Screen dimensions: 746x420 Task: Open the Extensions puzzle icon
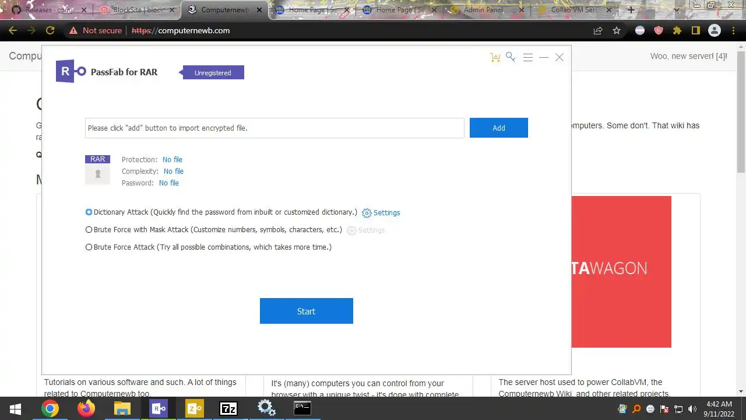click(x=677, y=30)
